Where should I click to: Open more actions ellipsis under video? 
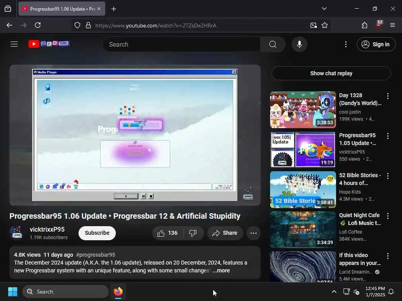[253, 233]
